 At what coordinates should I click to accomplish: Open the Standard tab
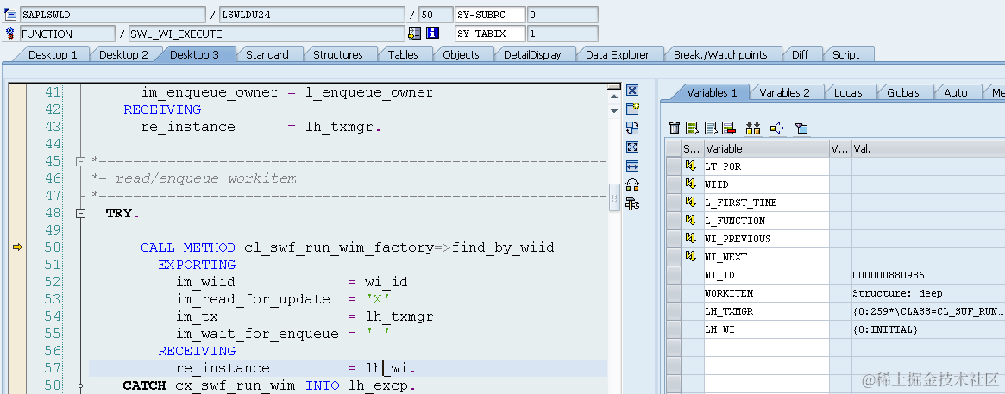[x=267, y=54]
